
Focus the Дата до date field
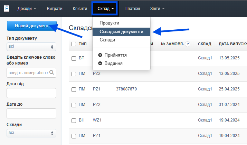(31, 113)
